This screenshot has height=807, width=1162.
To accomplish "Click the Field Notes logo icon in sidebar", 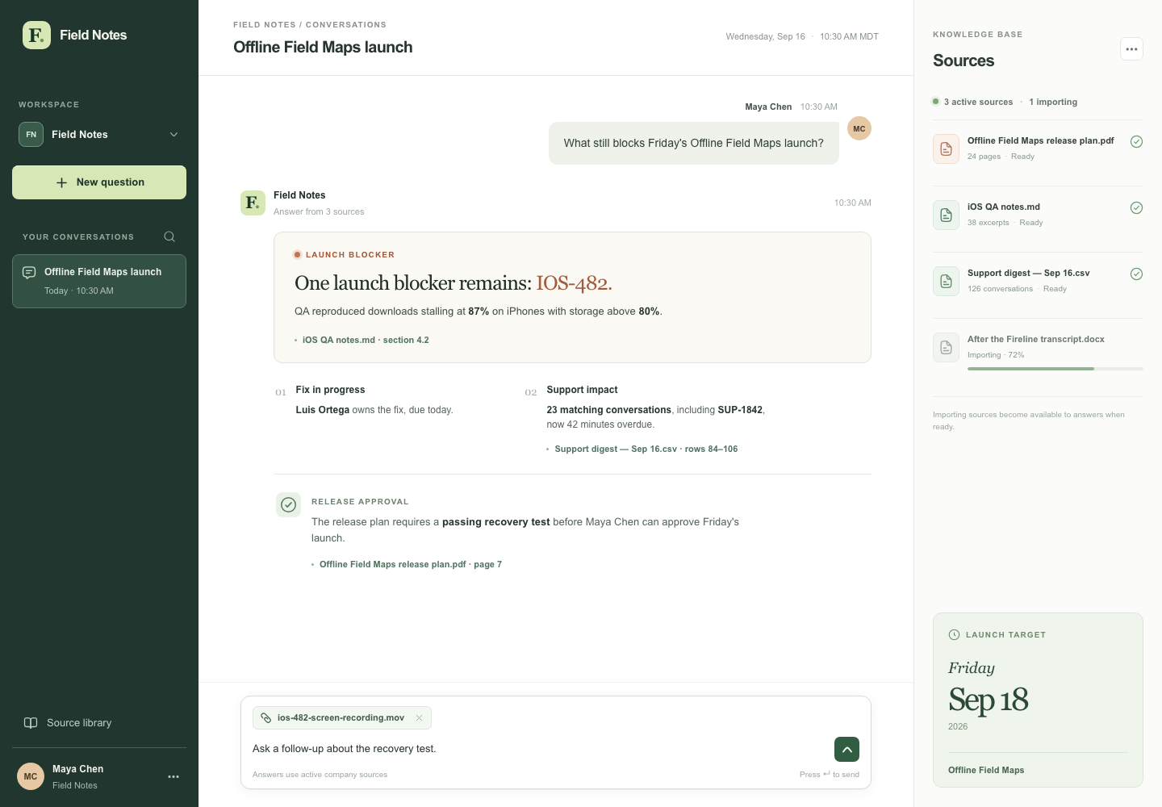I will [x=36, y=35].
